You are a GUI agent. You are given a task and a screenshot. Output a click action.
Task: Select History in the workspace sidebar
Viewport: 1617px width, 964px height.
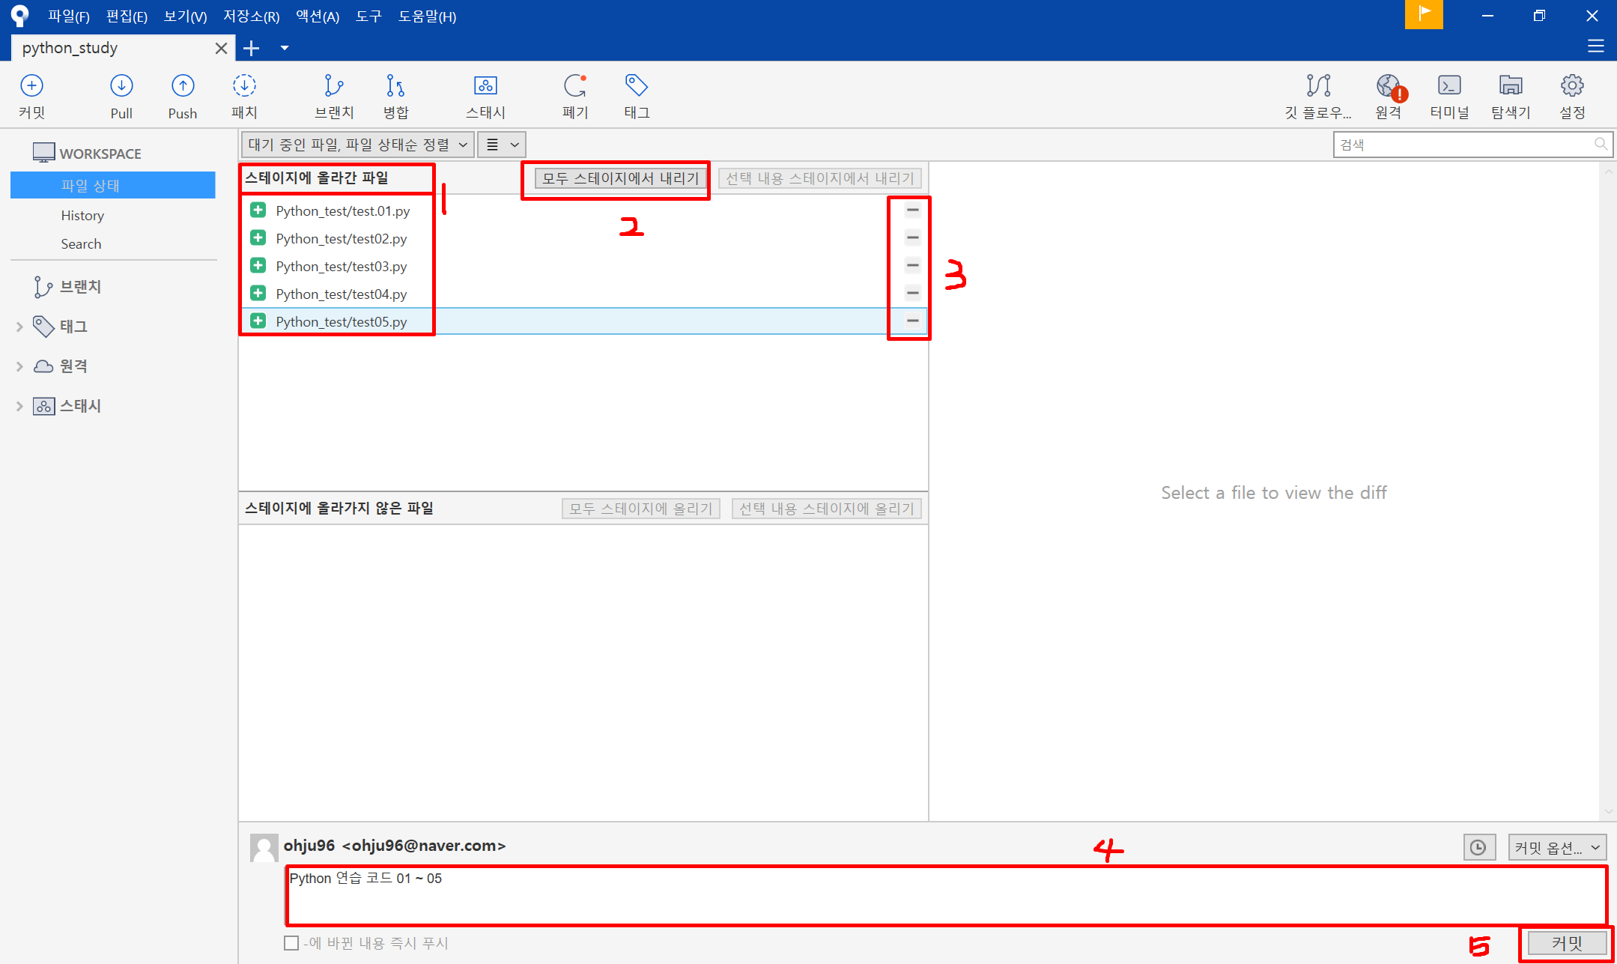click(82, 216)
